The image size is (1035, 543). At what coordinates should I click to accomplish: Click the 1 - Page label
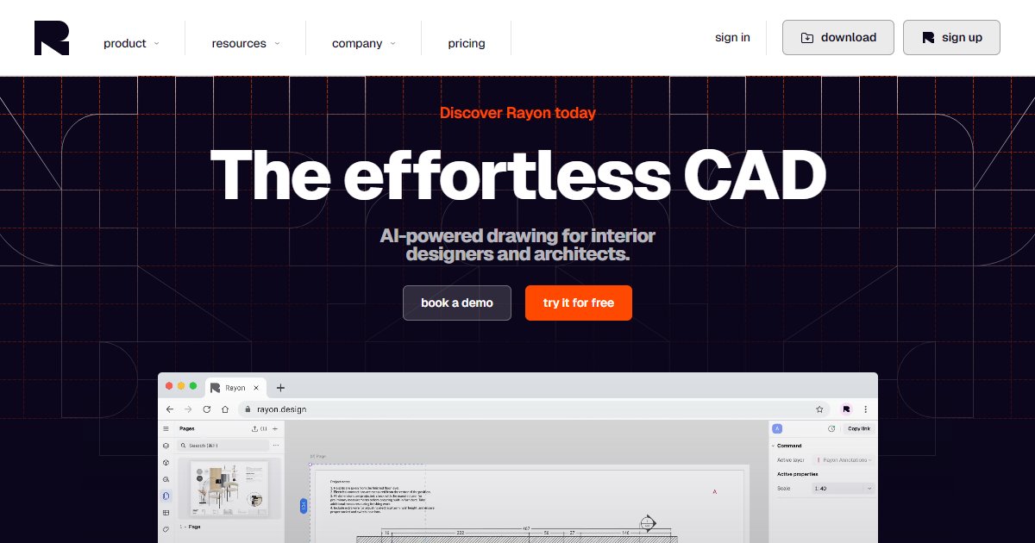190,526
